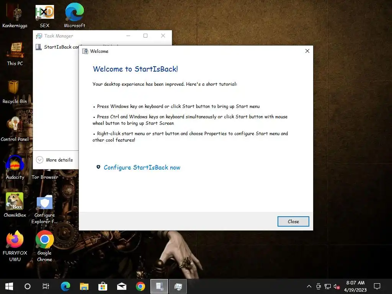Open Cortana search circle on taskbar
The image size is (392, 294).
[x=28, y=286]
